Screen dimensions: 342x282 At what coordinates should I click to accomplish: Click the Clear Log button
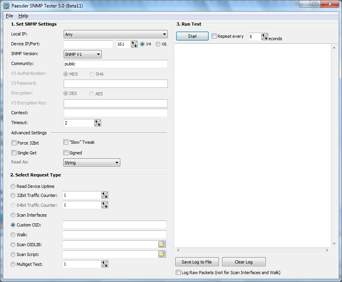tap(244, 262)
